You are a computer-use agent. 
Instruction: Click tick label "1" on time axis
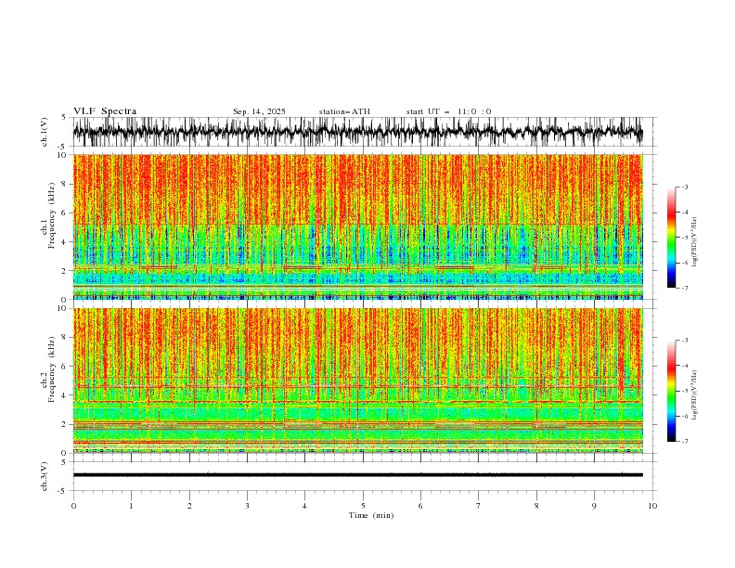tap(131, 506)
